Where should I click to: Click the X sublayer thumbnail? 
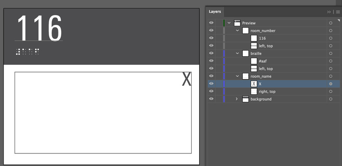pos(254,84)
